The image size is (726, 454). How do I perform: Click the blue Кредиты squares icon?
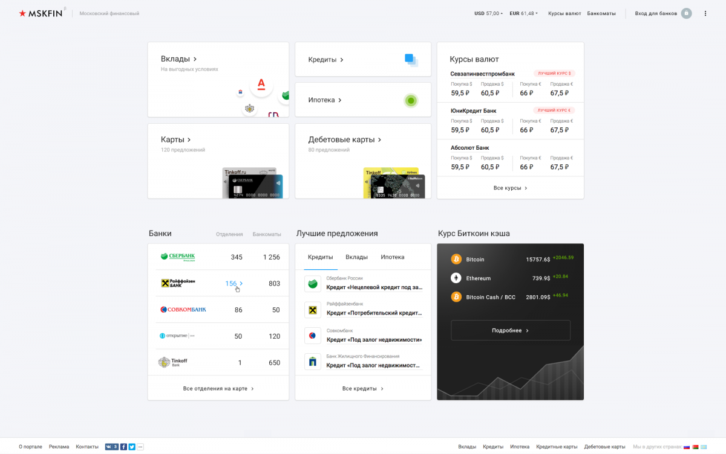click(411, 60)
